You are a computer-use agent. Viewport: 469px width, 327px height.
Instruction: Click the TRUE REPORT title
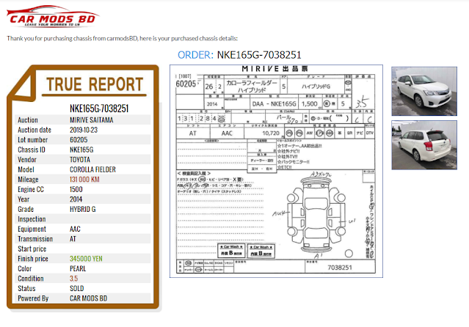(95, 84)
